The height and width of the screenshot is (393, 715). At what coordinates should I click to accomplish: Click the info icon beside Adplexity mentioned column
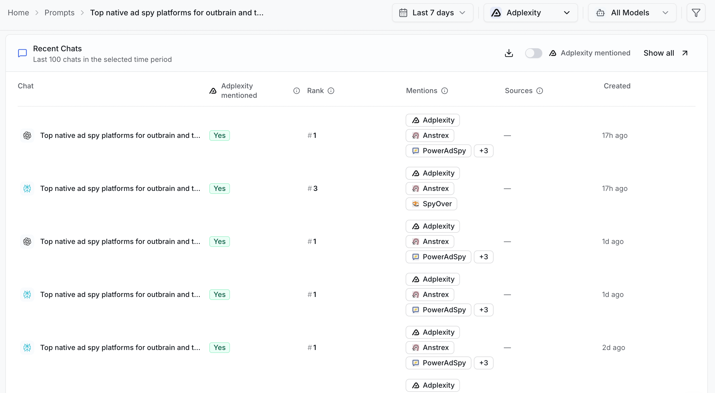coord(296,91)
